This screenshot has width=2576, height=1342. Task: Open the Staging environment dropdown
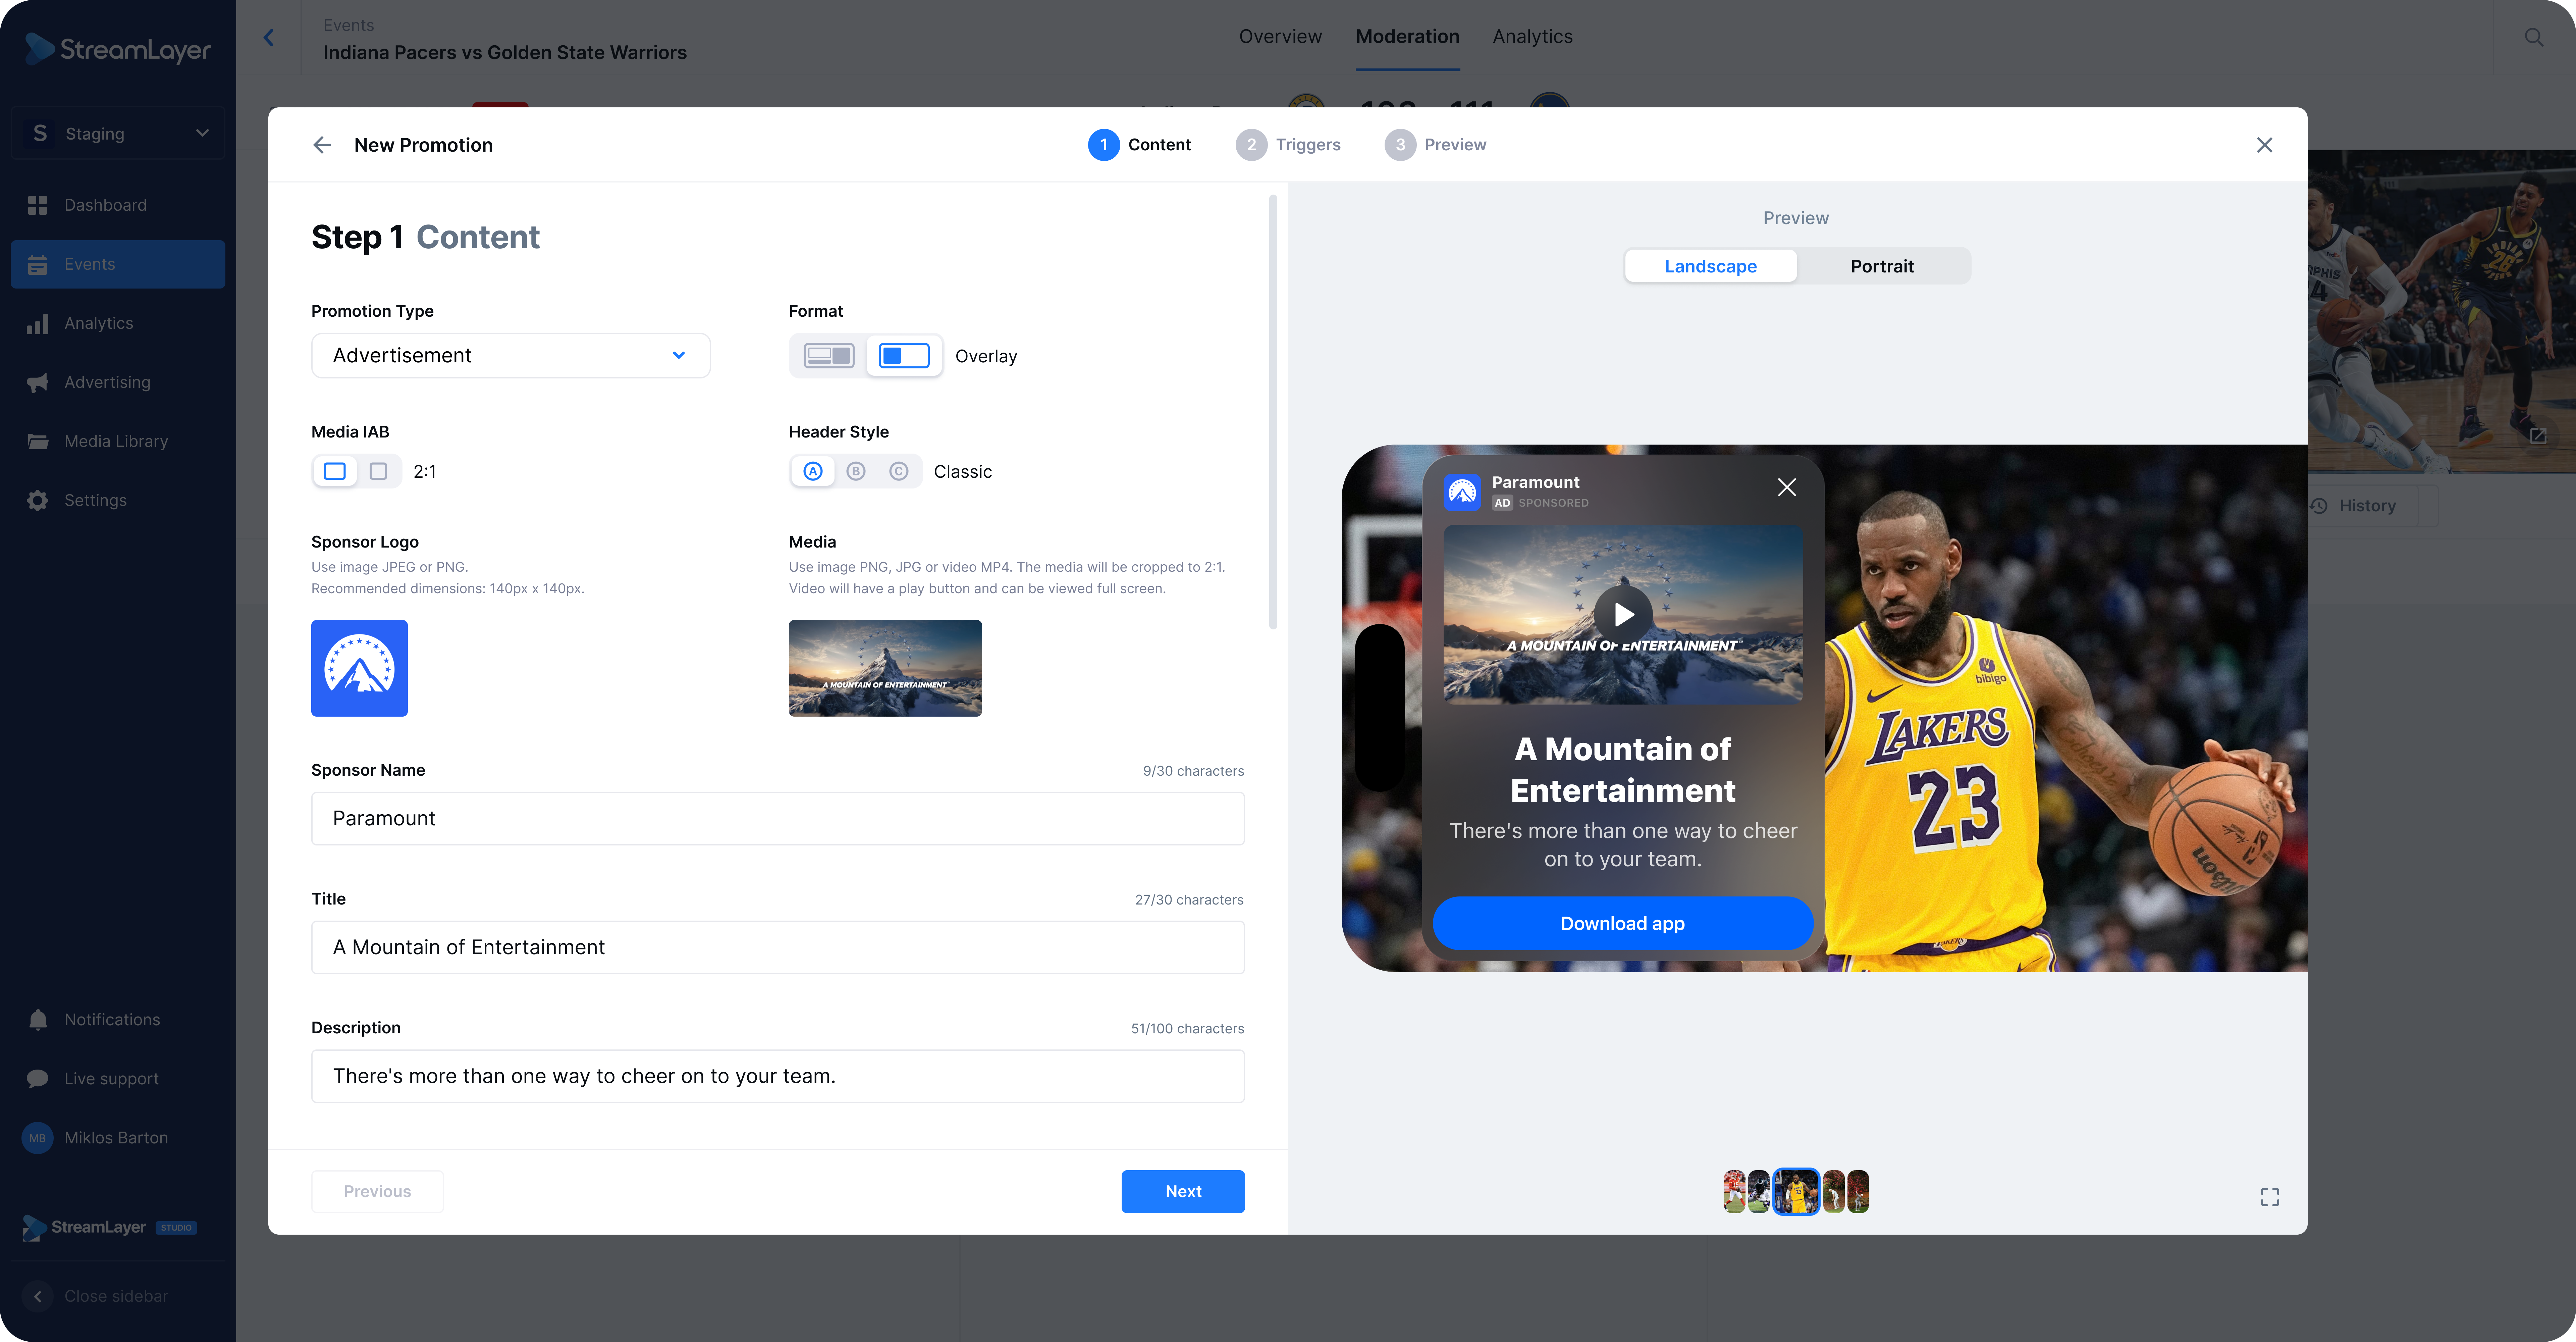(x=118, y=133)
